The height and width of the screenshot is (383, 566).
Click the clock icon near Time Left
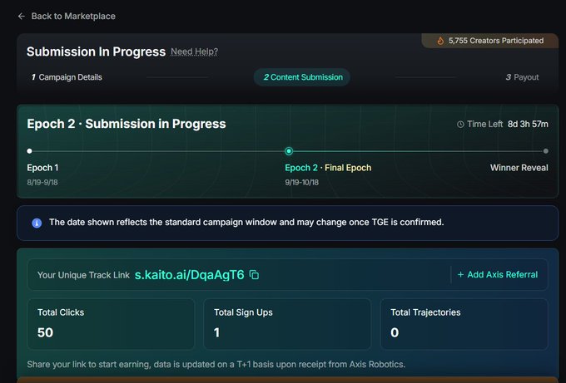(460, 125)
